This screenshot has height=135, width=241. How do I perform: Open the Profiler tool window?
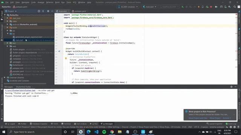tap(22, 124)
